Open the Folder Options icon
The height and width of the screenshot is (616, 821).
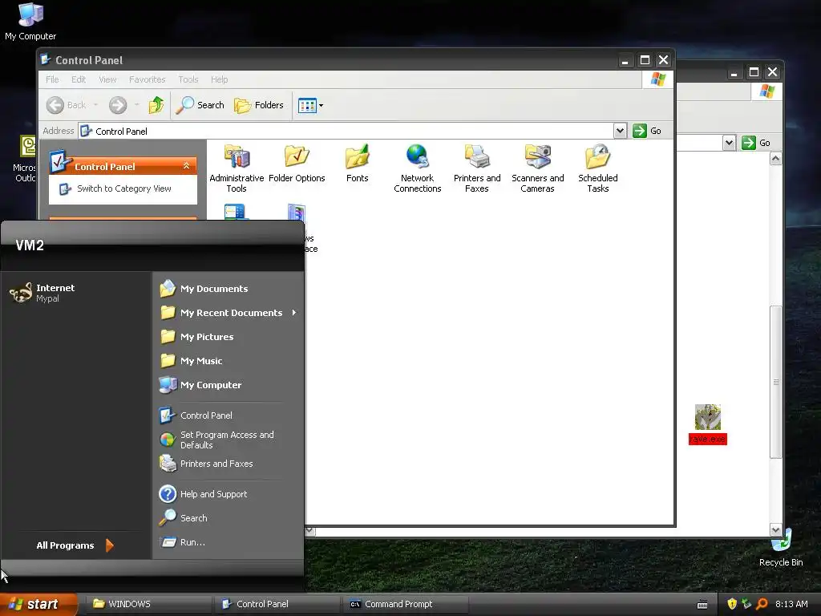297,164
